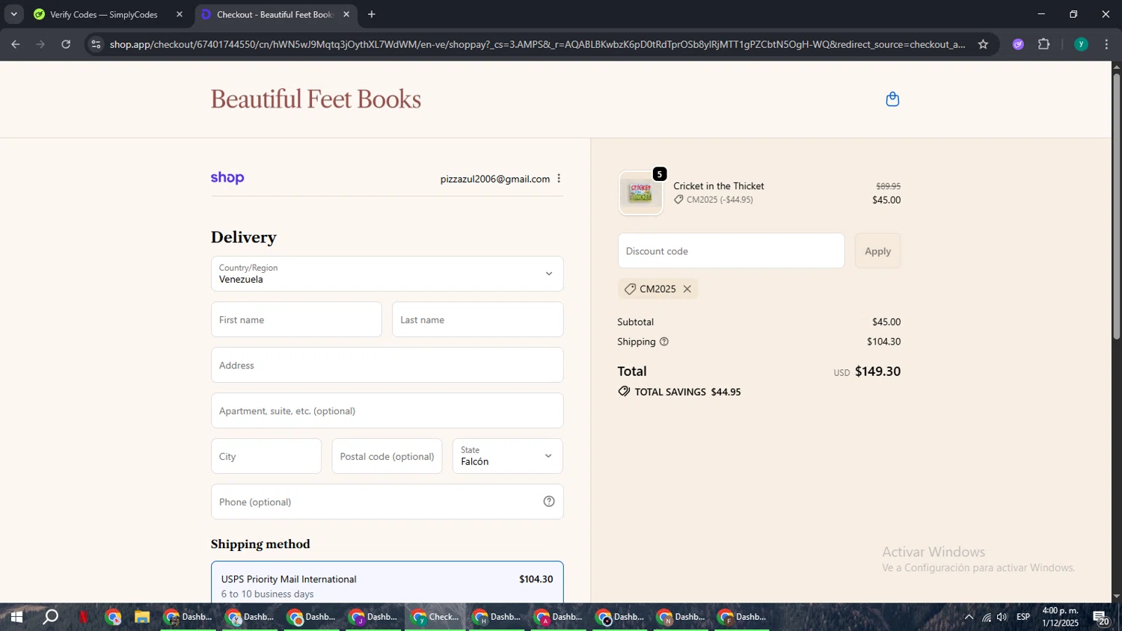Viewport: 1122px width, 631px height.
Task: Open the Chrome profile avatar
Action: tap(1081, 44)
